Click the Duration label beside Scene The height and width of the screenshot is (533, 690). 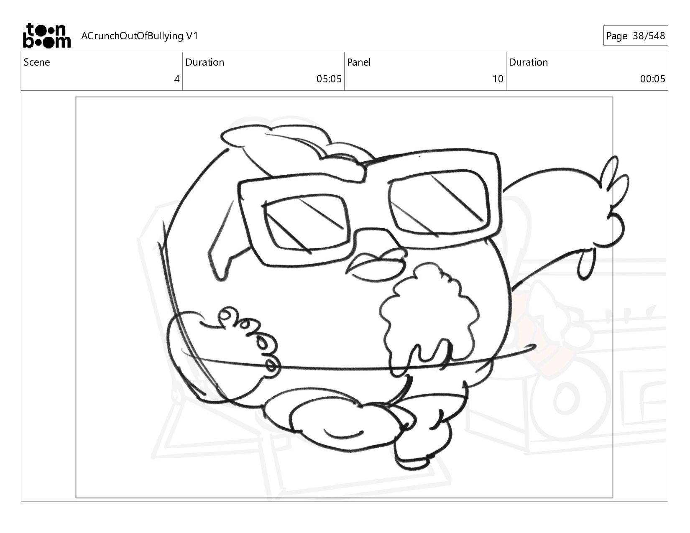point(204,62)
